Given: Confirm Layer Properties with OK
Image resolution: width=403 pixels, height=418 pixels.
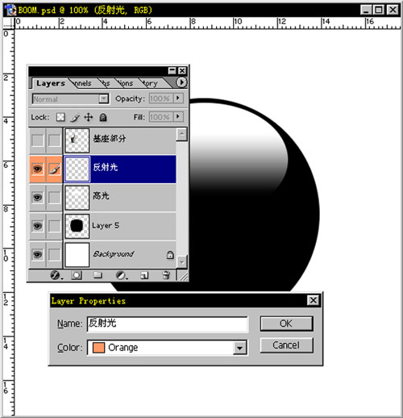Looking at the screenshot, I should tap(286, 324).
